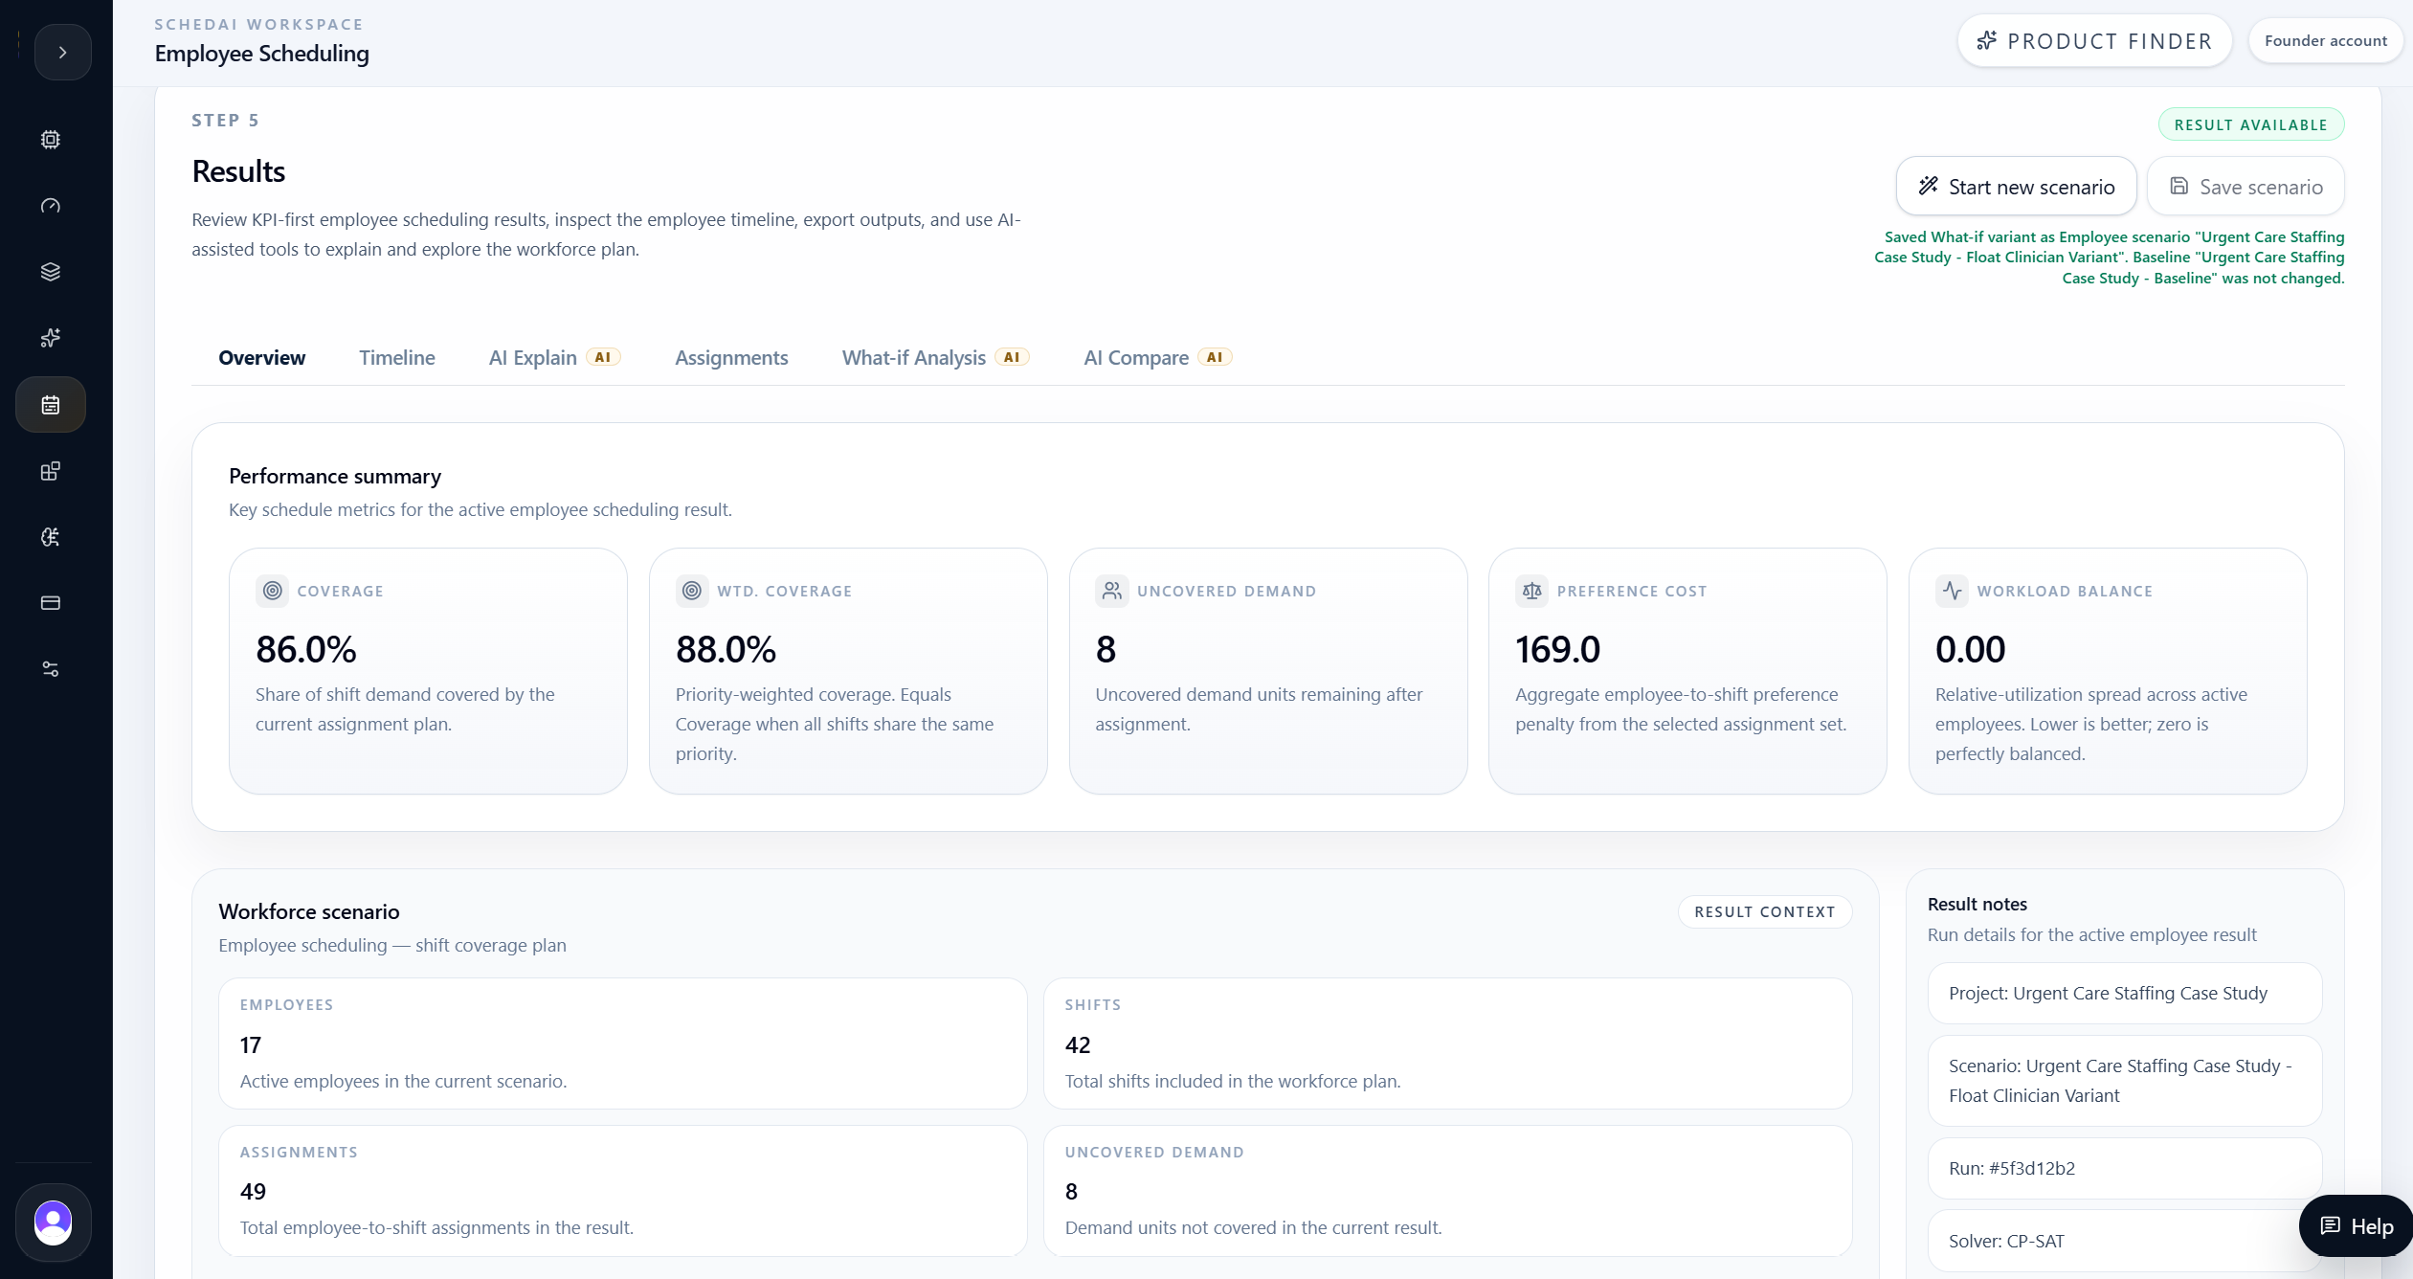Click the Result Context badge
2413x1279 pixels.
1765,912
